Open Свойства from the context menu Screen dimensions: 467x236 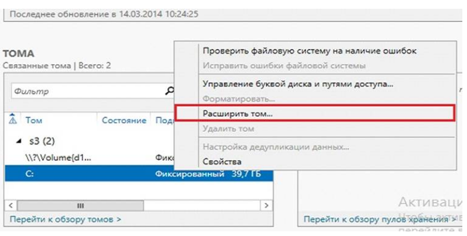[222, 162]
